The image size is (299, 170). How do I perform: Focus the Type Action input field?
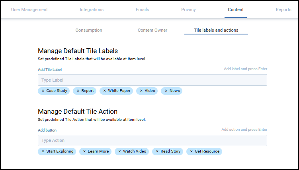(152, 141)
